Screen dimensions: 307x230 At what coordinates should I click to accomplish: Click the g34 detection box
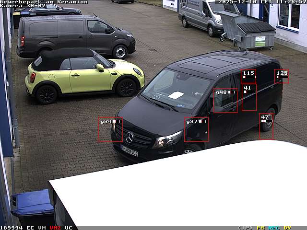(x=110, y=129)
